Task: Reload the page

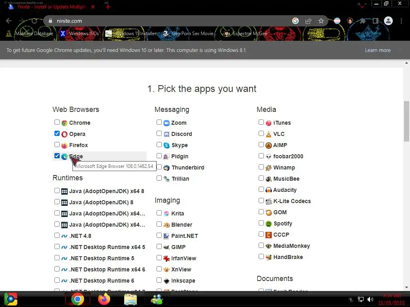Action: (x=34, y=21)
